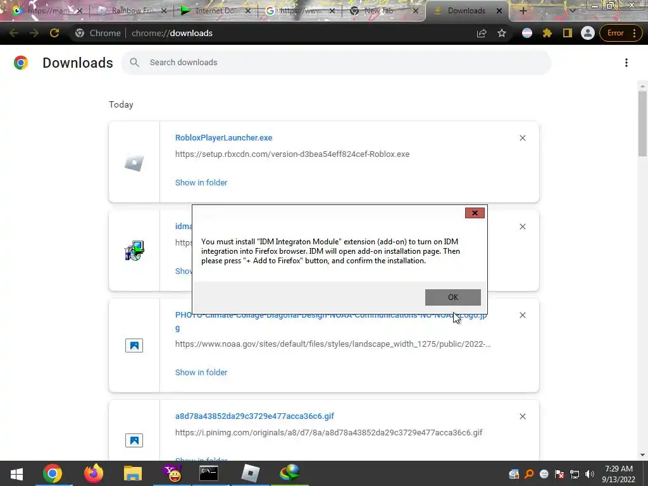Open the taskbar clock showing 7:29 AM
The width and height of the screenshot is (648, 486).
point(619,473)
